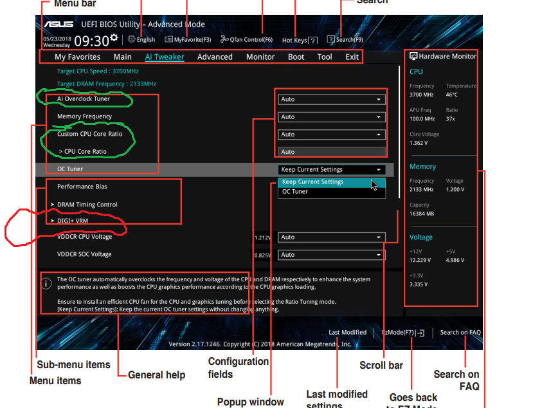
Task: Click the 12.229 V reading
Action: [x=420, y=260]
